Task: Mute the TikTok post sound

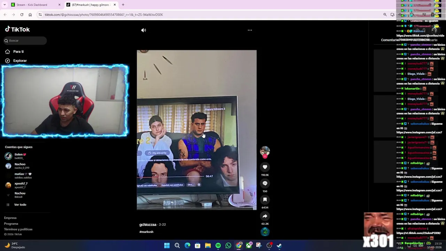Action: tap(144, 30)
